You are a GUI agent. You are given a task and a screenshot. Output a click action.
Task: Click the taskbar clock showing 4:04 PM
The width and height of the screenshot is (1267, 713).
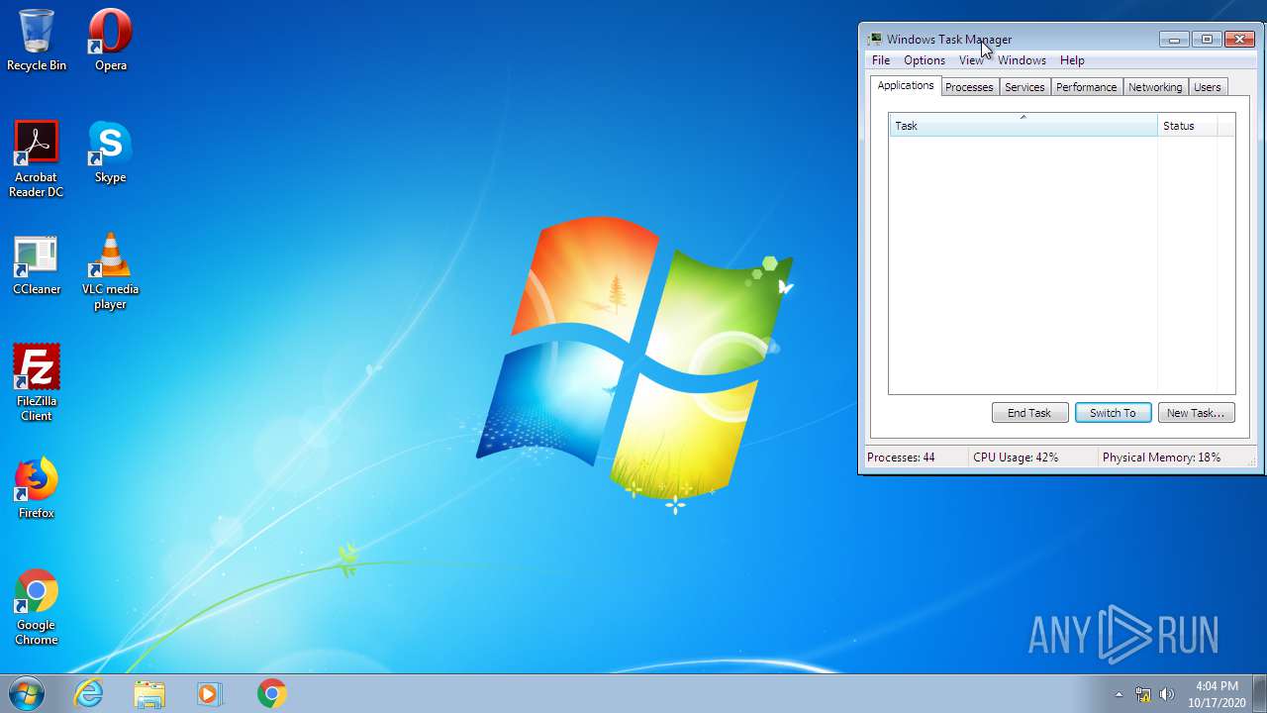coord(1217,694)
